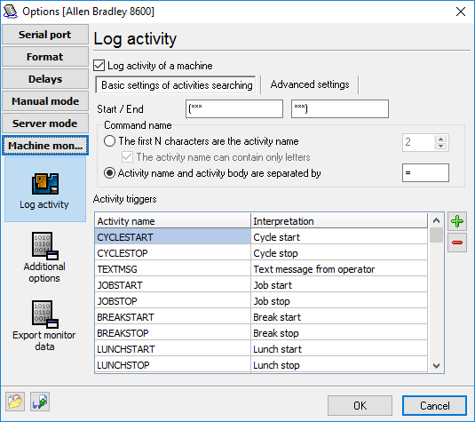Image resolution: width=475 pixels, height=422 pixels.
Task: Open the Log activity sidebar icon
Action: (45, 189)
